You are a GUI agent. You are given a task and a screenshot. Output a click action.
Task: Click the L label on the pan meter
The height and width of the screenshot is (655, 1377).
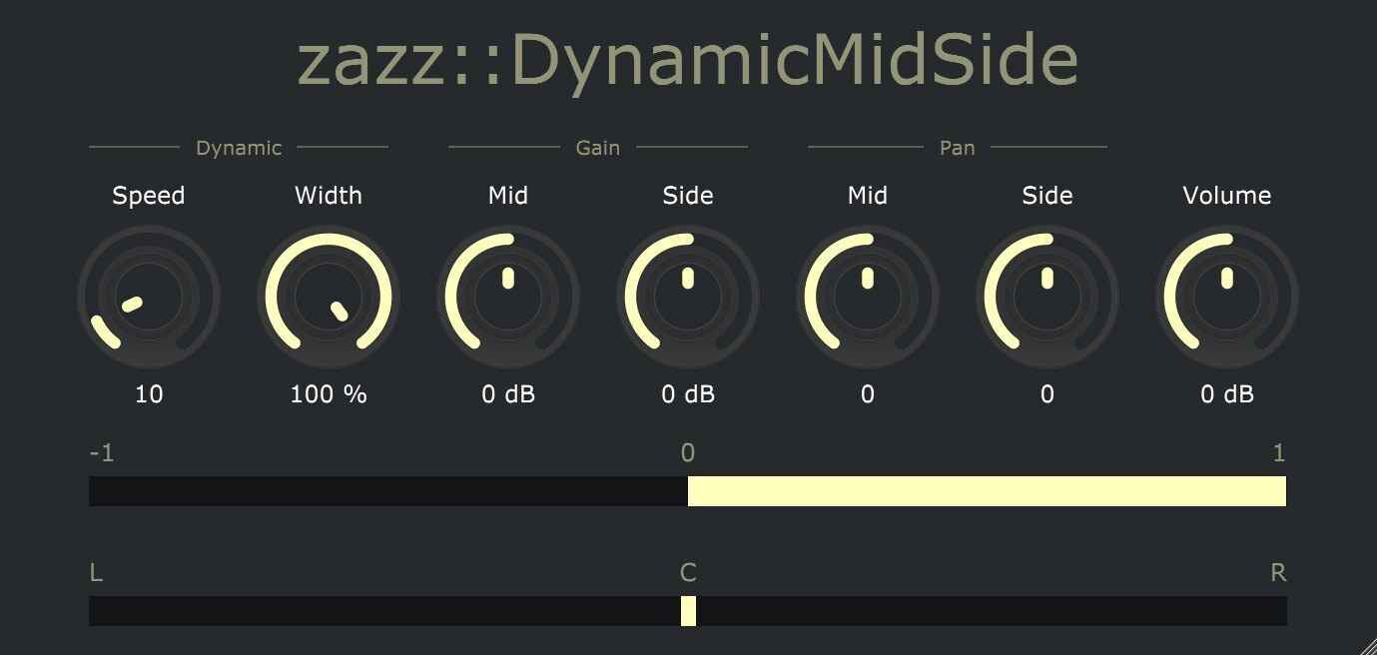(x=96, y=572)
